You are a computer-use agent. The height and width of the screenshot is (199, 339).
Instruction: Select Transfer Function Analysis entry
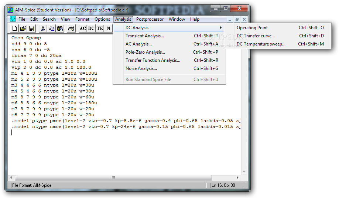(169, 60)
